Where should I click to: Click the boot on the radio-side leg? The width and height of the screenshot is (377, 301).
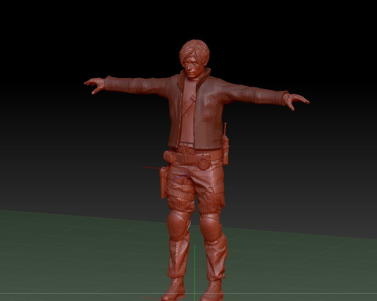coord(212,291)
